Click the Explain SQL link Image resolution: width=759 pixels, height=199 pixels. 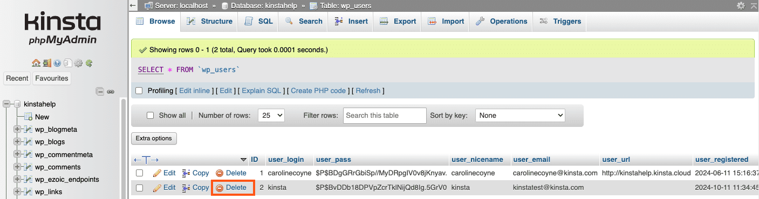(262, 91)
